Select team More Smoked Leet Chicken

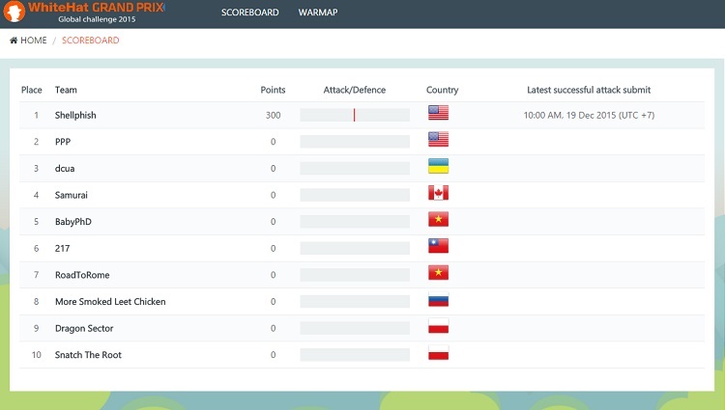click(110, 302)
